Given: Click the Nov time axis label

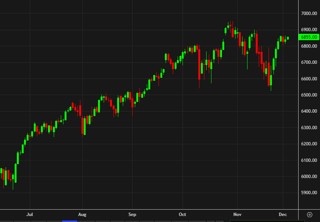Looking at the screenshot, I should 237,214.
